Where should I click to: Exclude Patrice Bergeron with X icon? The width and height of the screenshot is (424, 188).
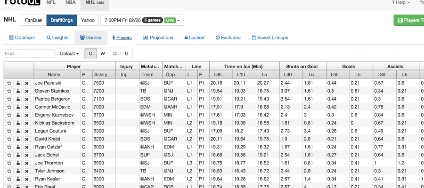(27, 99)
